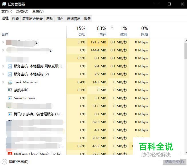
Task: Click the gear icon of 服务主机: 本地服务(网络受限)
Action: point(10,66)
